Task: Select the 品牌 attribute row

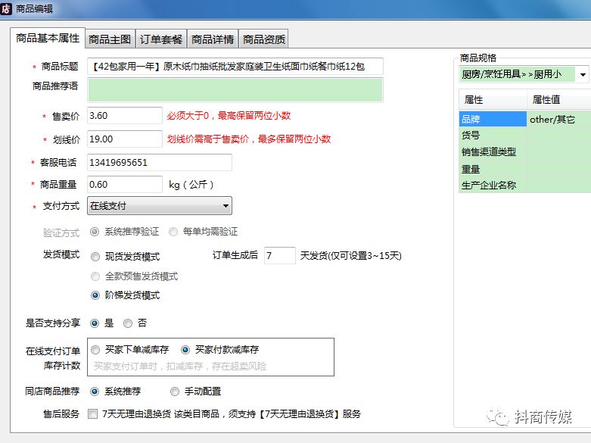Action: click(492, 119)
